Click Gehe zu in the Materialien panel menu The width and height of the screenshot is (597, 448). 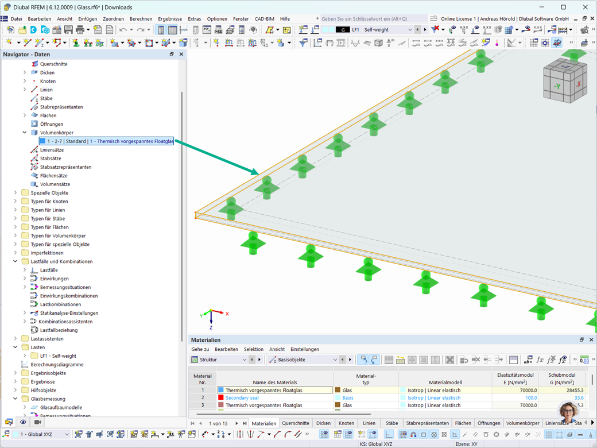click(200, 349)
